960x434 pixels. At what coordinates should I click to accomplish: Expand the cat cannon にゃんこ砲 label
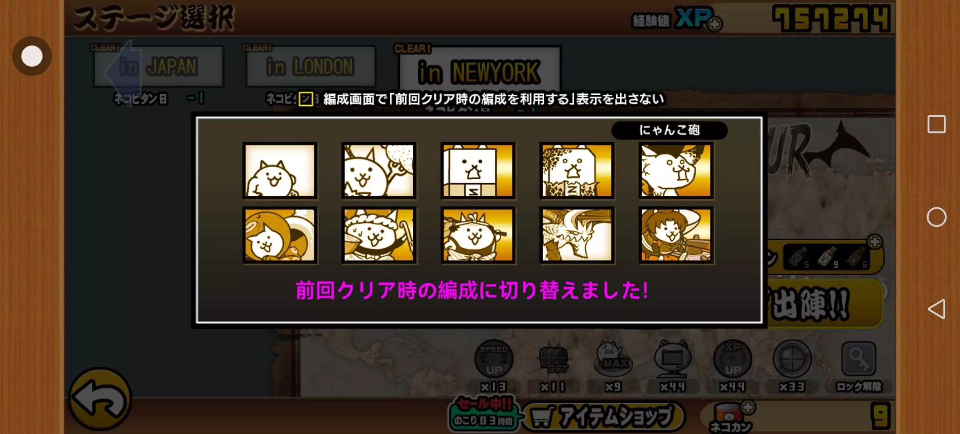(x=669, y=130)
